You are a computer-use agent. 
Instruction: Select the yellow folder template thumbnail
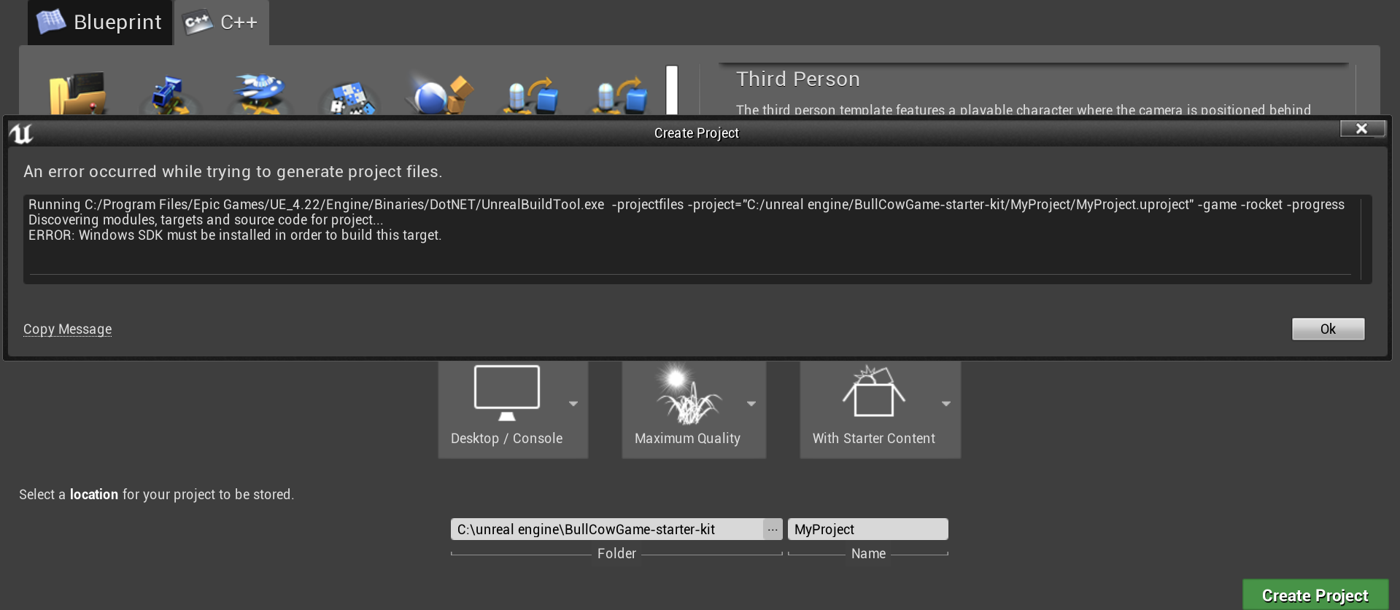coord(77,93)
